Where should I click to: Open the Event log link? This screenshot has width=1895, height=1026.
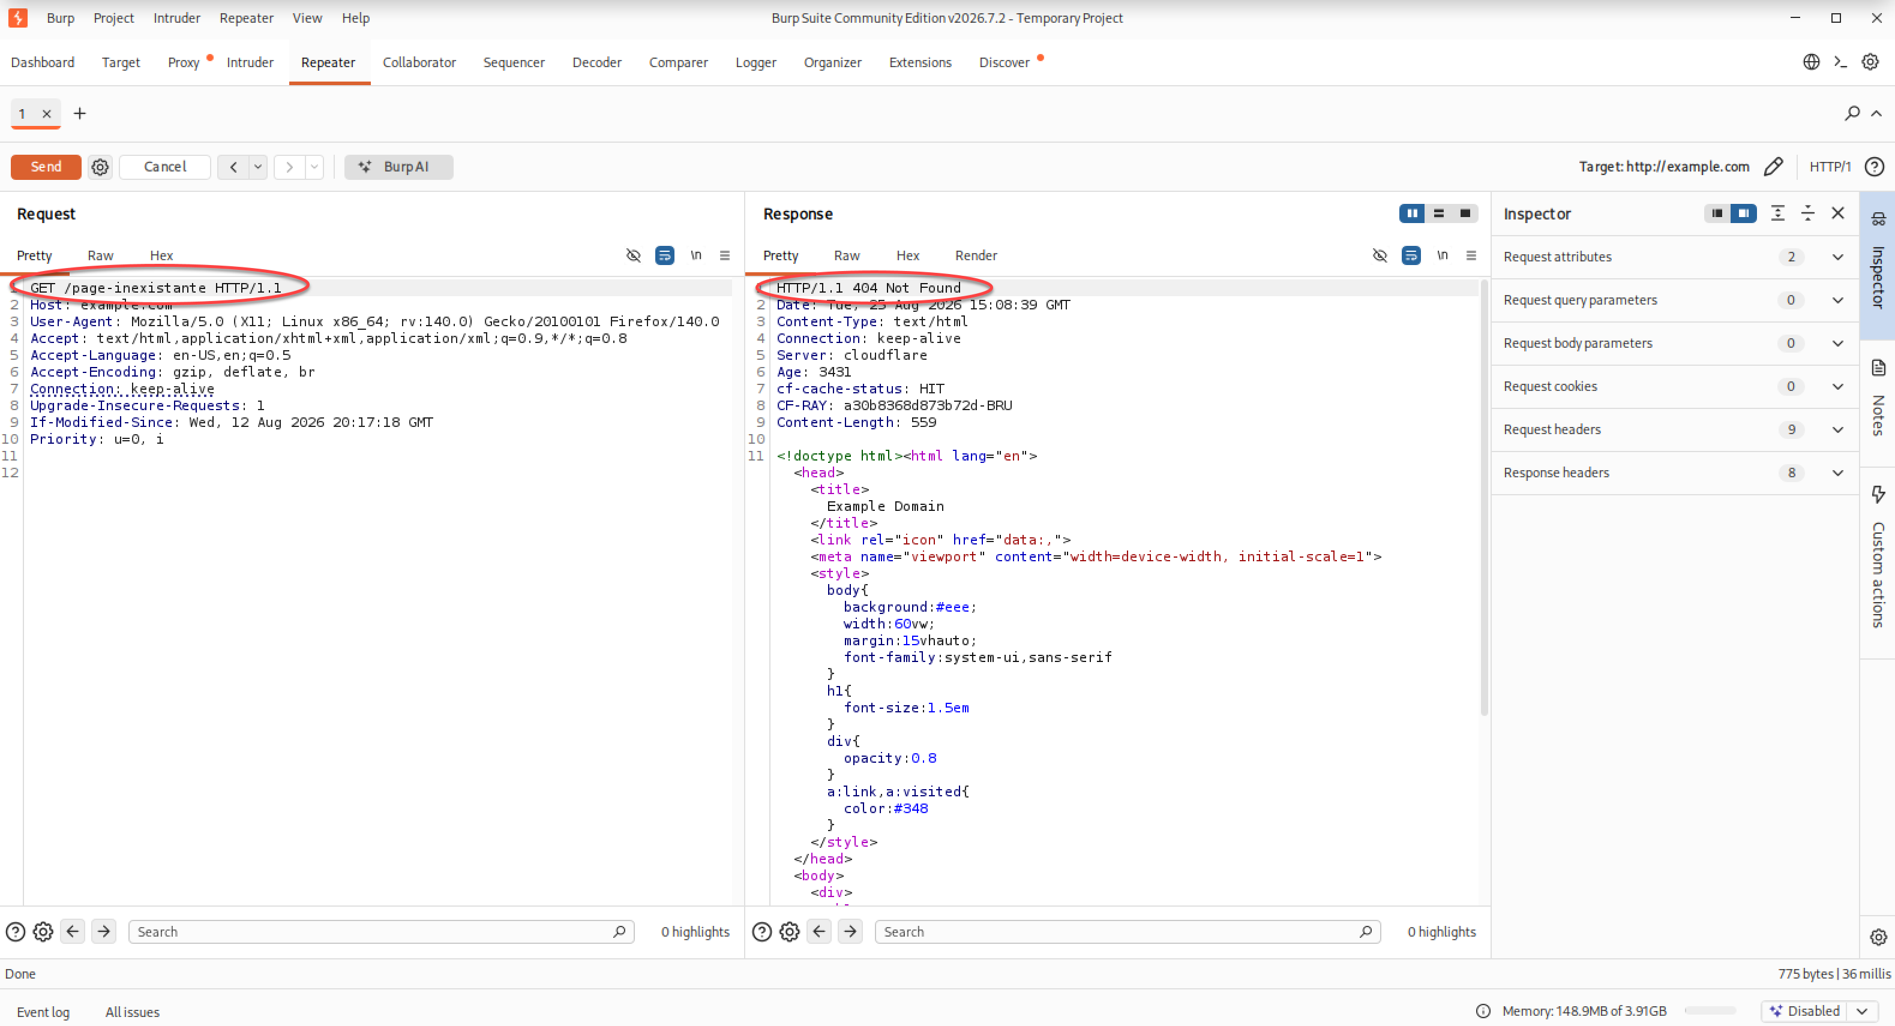[43, 1012]
